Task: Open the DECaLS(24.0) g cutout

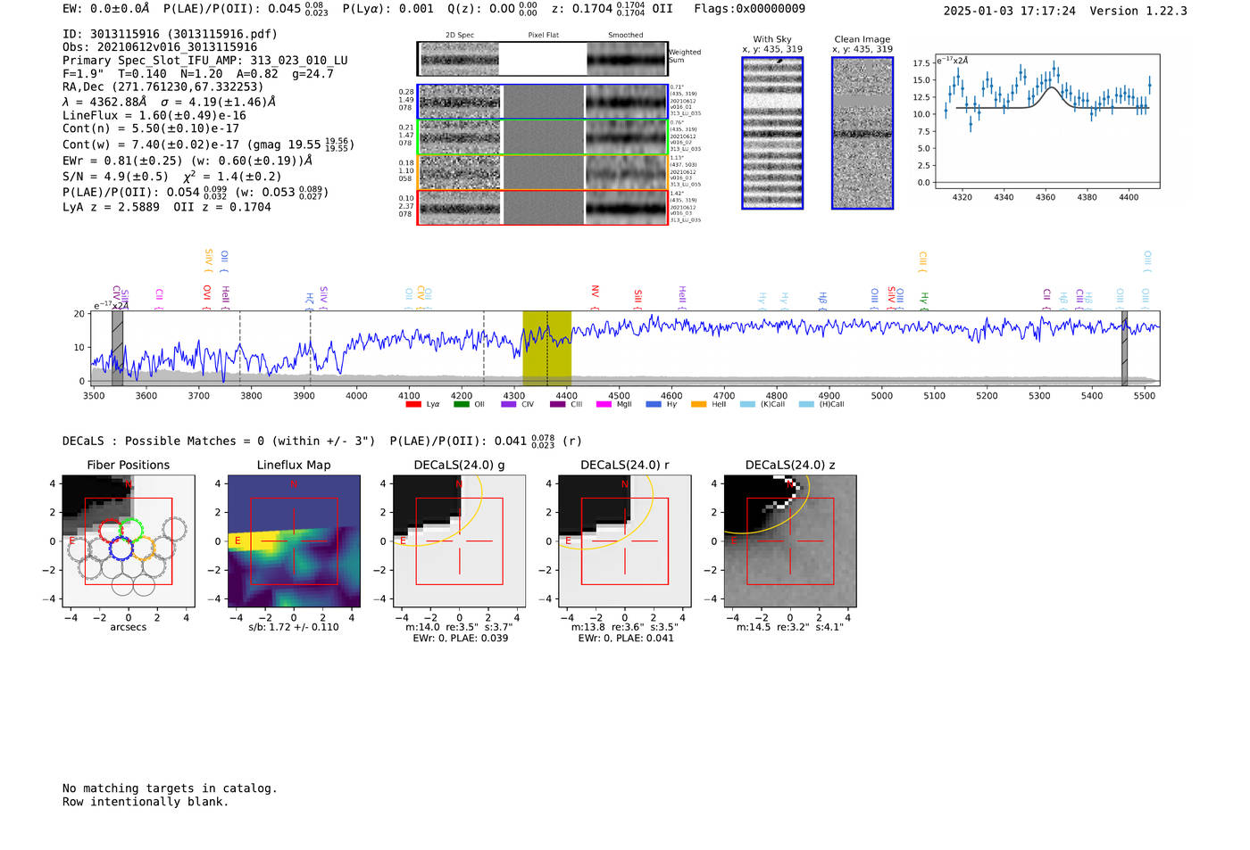Action: pos(459,541)
